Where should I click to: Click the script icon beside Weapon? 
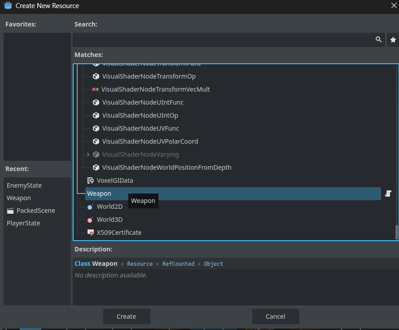(x=388, y=194)
